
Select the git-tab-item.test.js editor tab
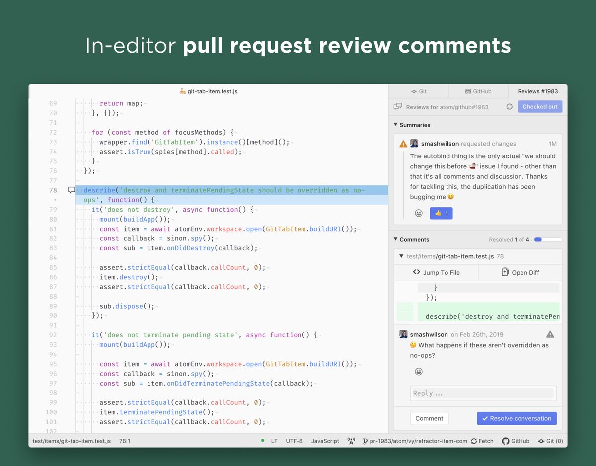click(x=209, y=91)
